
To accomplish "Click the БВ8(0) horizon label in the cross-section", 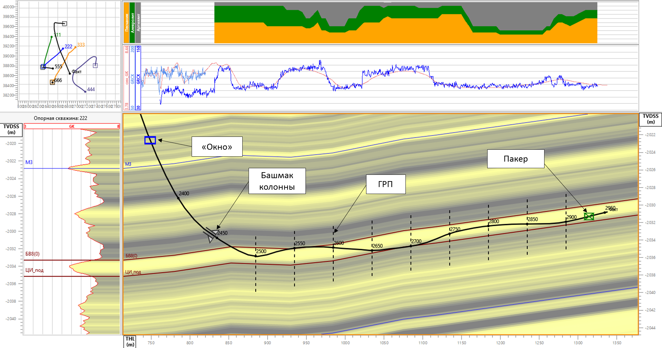I will point(131,255).
